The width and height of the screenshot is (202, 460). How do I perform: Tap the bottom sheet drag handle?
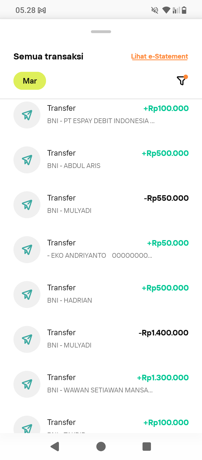coord(101,32)
